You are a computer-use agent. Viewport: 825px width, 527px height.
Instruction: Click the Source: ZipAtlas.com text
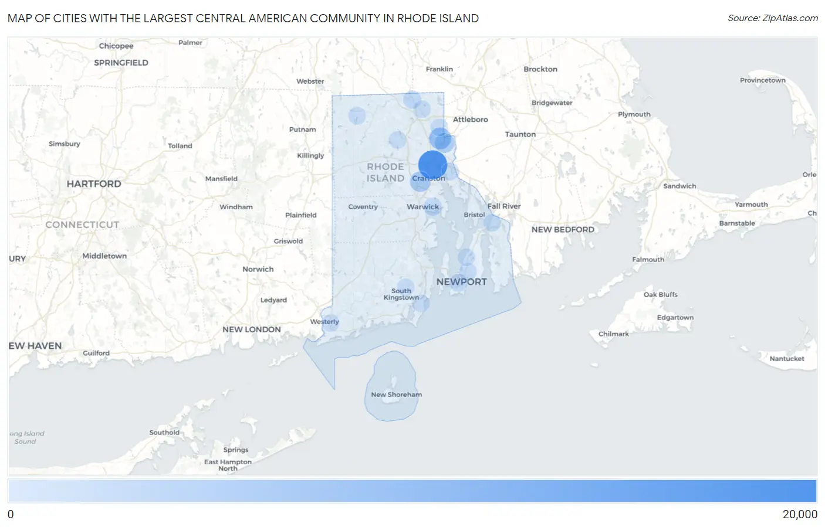773,18
